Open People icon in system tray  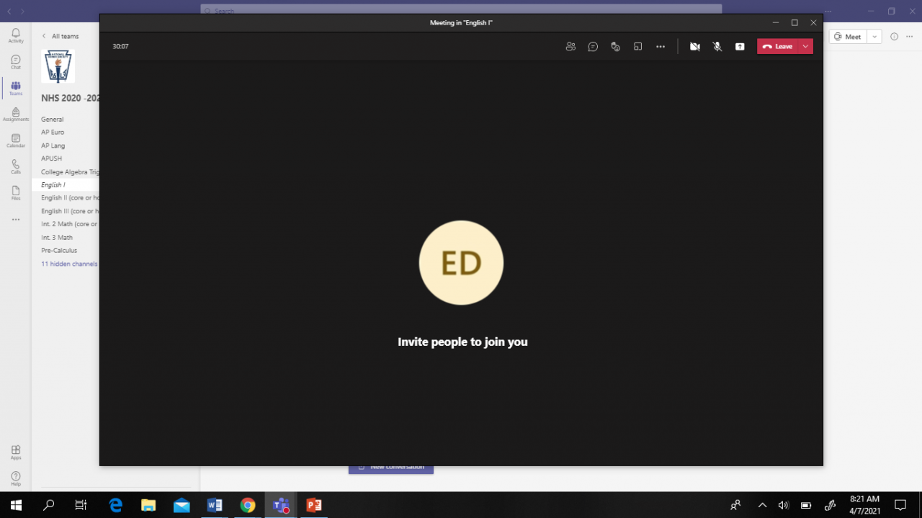(x=735, y=505)
